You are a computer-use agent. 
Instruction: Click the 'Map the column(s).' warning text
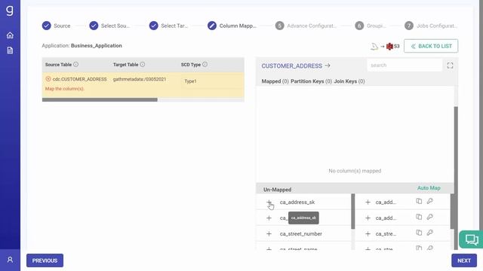[x=65, y=89]
